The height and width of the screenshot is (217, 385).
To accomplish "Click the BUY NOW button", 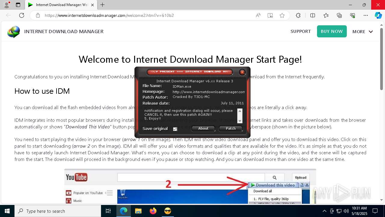I will coord(332,31).
